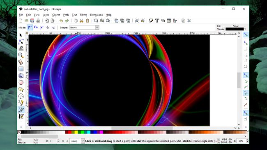Pick the no-color X swatch
Screen dimensions: 267x150
(x=19, y=132)
